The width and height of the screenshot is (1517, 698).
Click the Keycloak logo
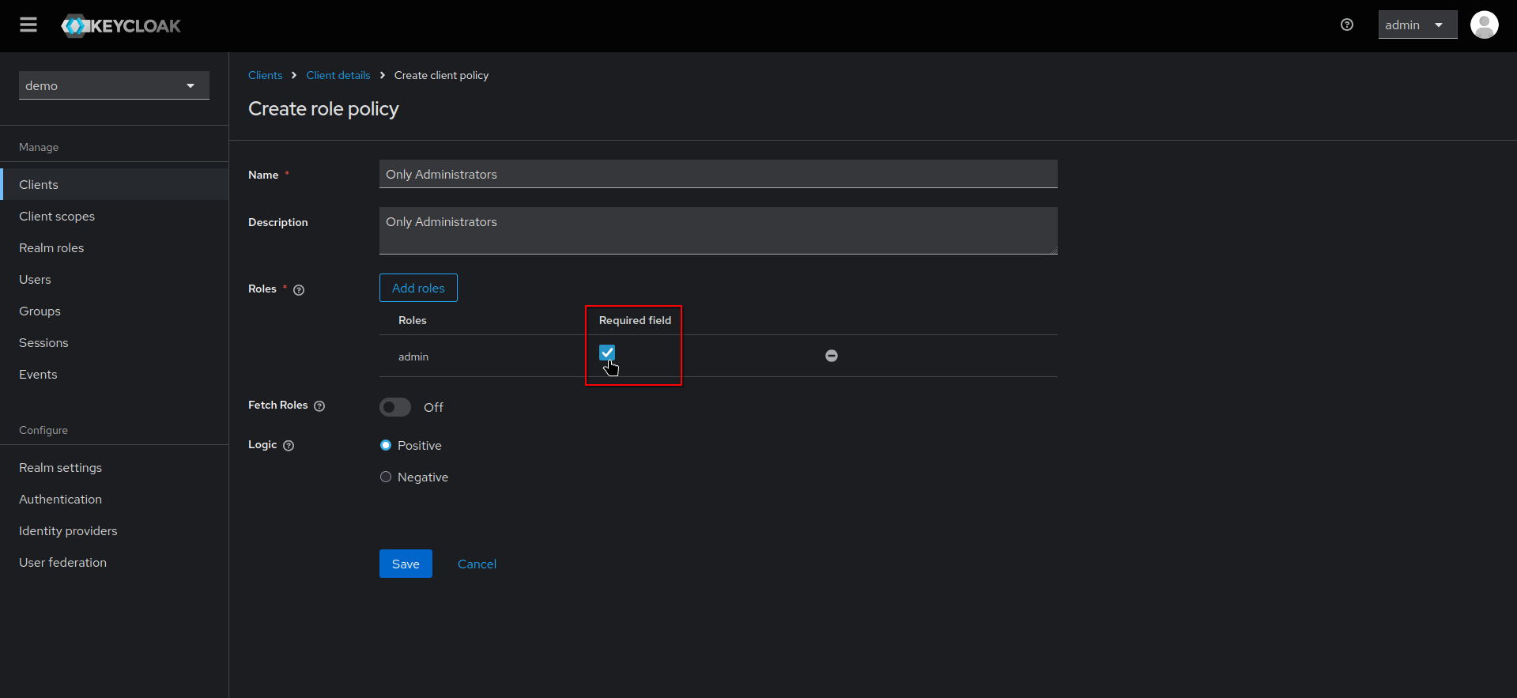121,26
